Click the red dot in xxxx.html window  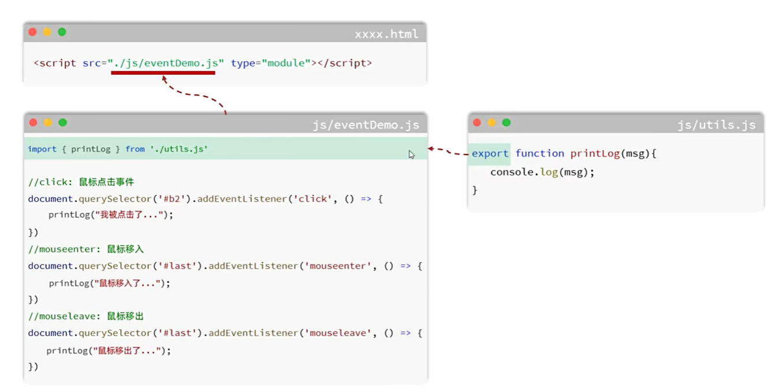point(32,32)
